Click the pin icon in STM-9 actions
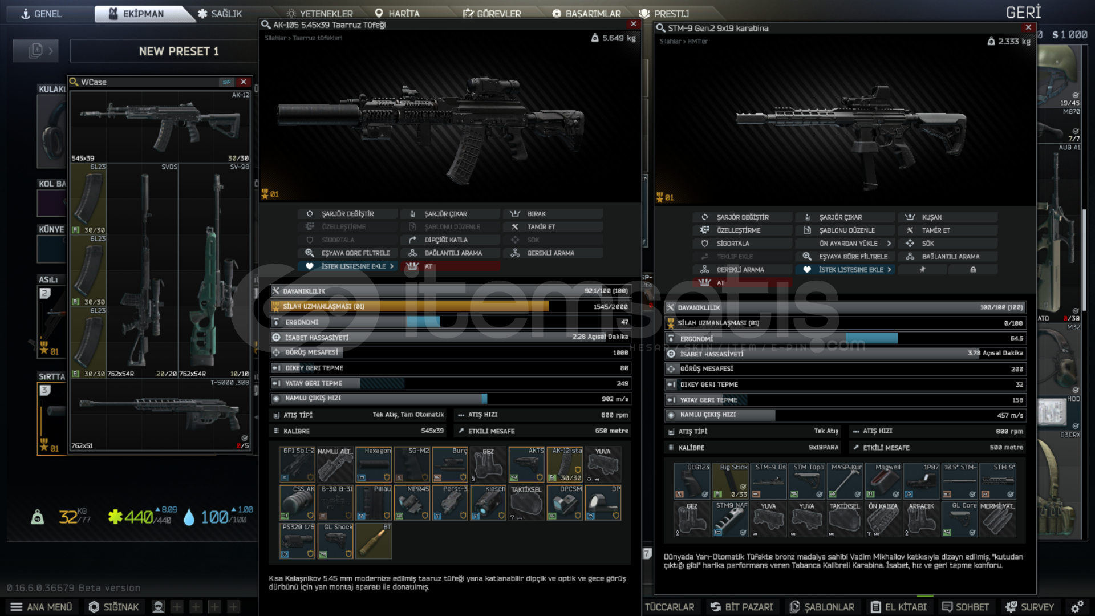The height and width of the screenshot is (616, 1095). pyautogui.click(x=922, y=270)
